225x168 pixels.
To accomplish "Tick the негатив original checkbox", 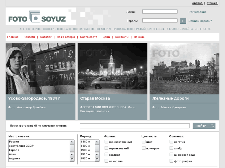I will 171,141.
